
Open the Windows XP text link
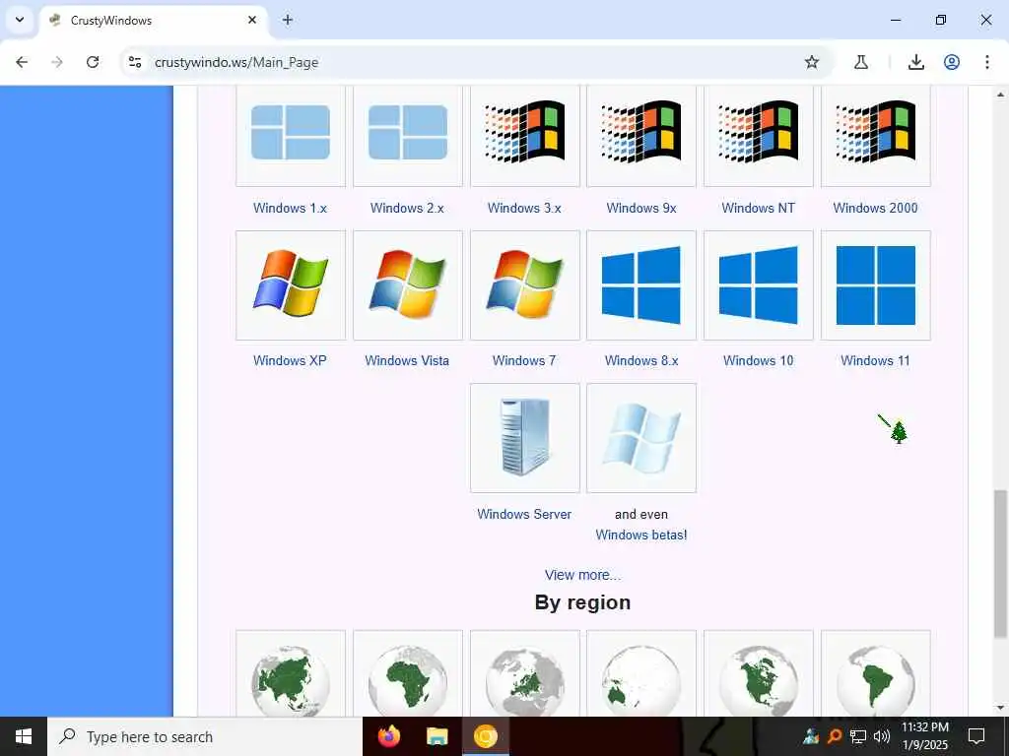click(291, 360)
